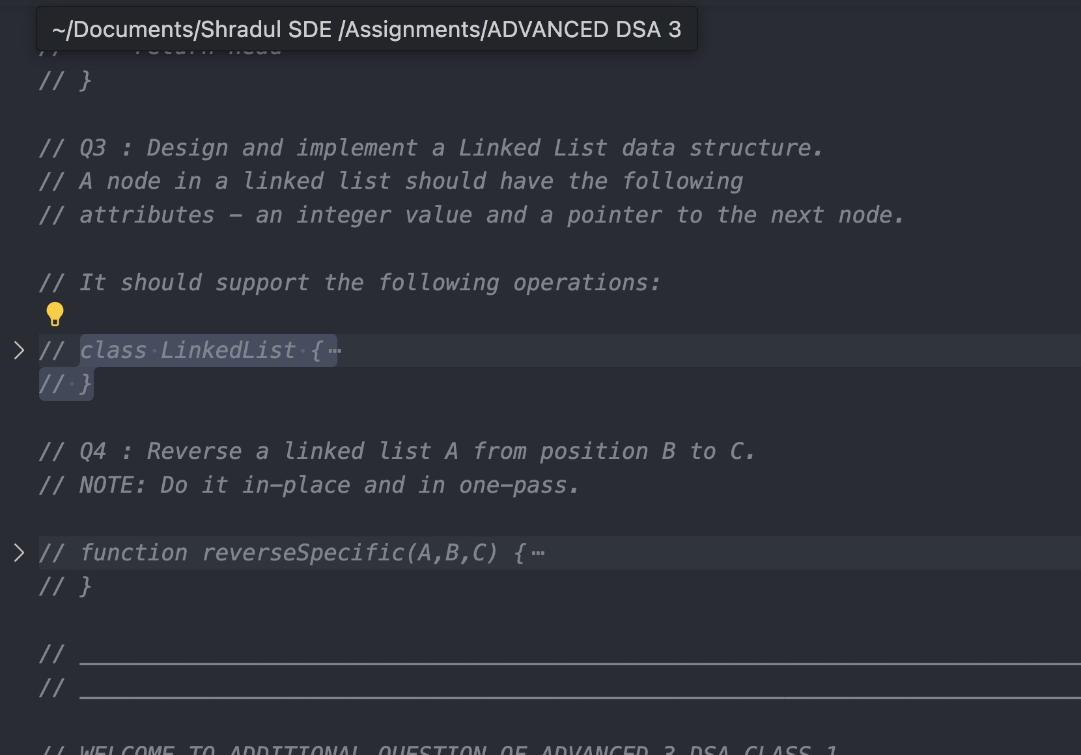1081x755 pixels.
Task: Click the yellow lightbulb code action icon
Action: (55, 314)
